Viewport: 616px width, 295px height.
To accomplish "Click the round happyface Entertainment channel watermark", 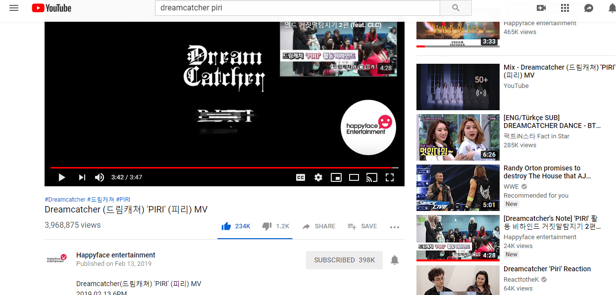I will coord(368,127).
